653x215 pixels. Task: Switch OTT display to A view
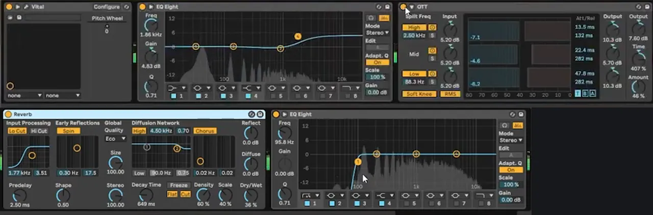(592, 94)
